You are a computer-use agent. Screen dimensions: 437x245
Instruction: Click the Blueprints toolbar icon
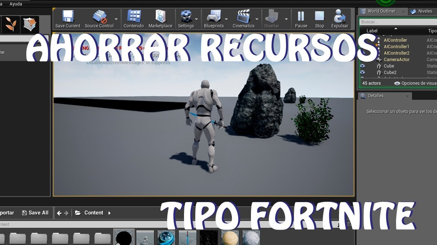[x=214, y=16]
